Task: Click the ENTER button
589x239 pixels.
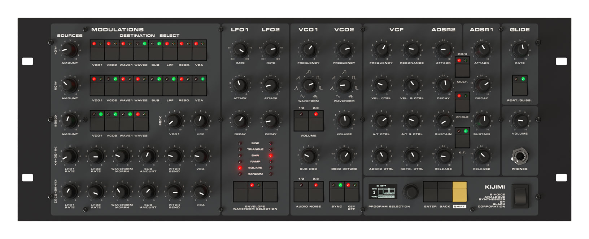Action: (x=430, y=191)
